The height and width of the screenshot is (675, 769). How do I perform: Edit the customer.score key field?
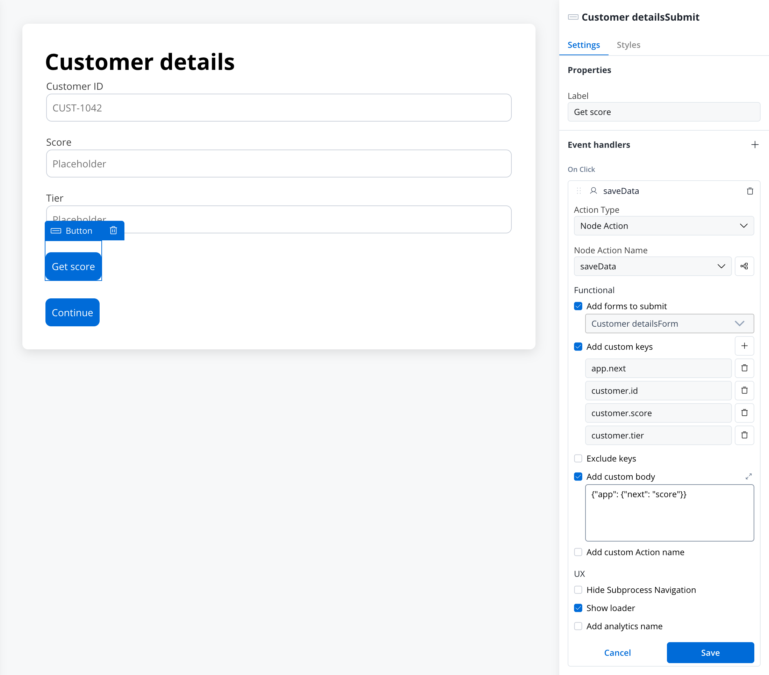[658, 413]
